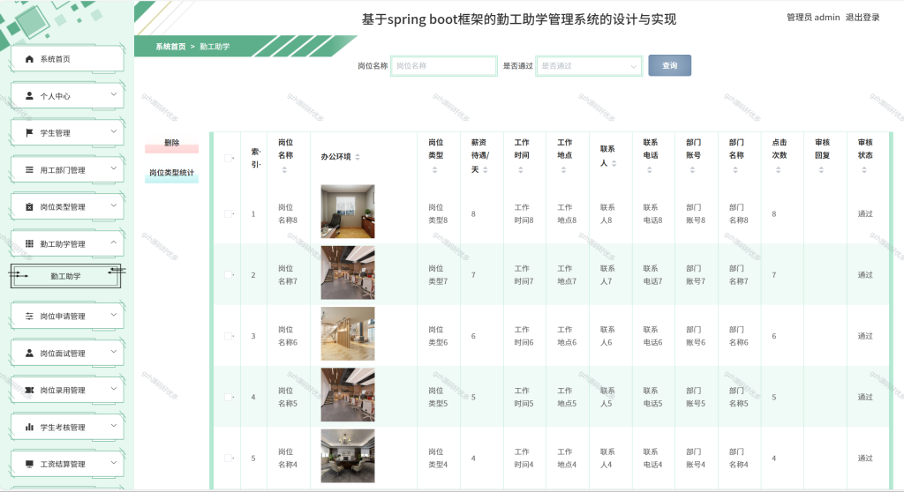Click the 联系电话7 cell

[652, 275]
